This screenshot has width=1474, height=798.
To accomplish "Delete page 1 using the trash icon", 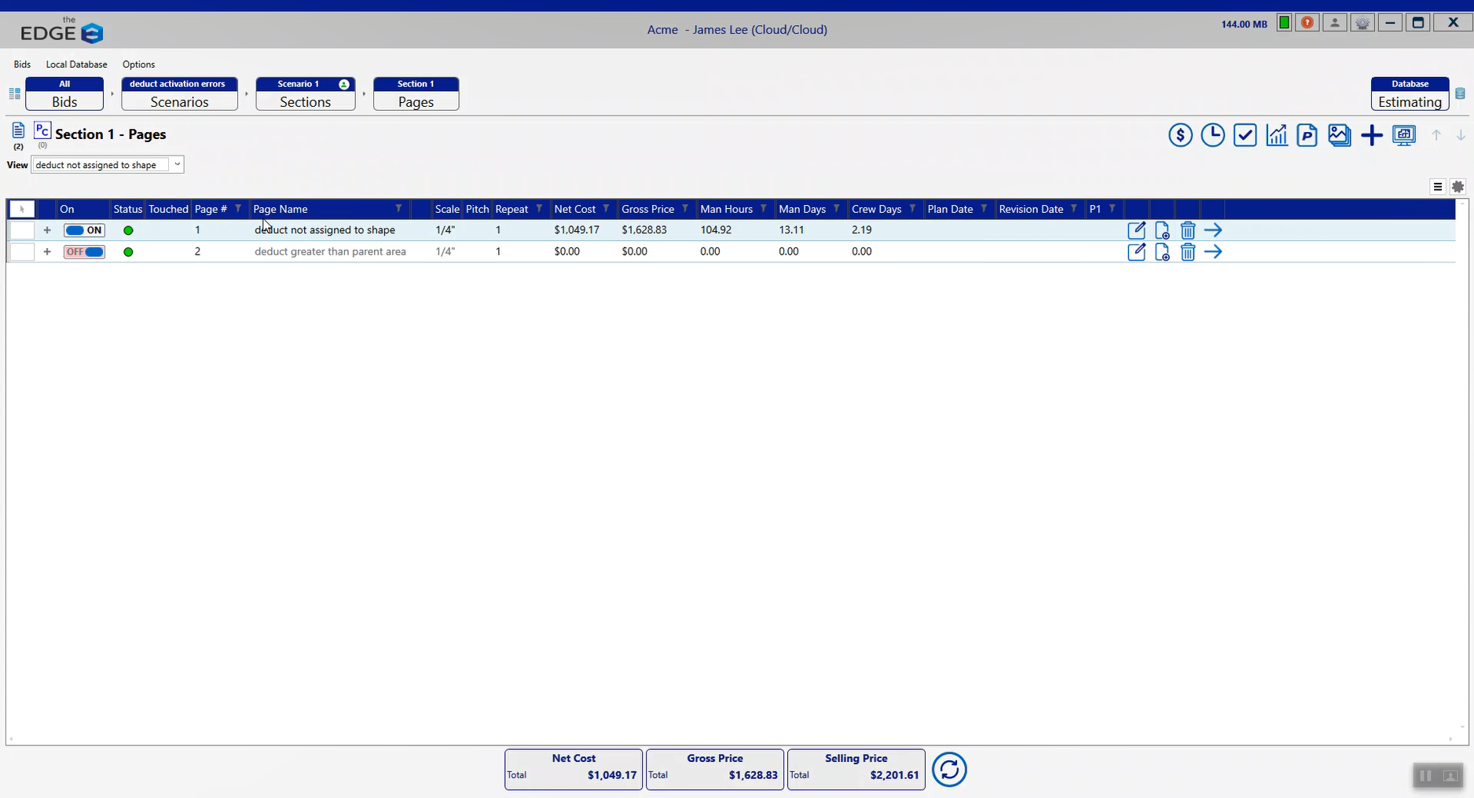I will coord(1188,230).
